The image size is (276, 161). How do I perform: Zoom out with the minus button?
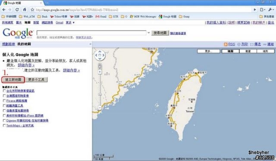pos(100,108)
